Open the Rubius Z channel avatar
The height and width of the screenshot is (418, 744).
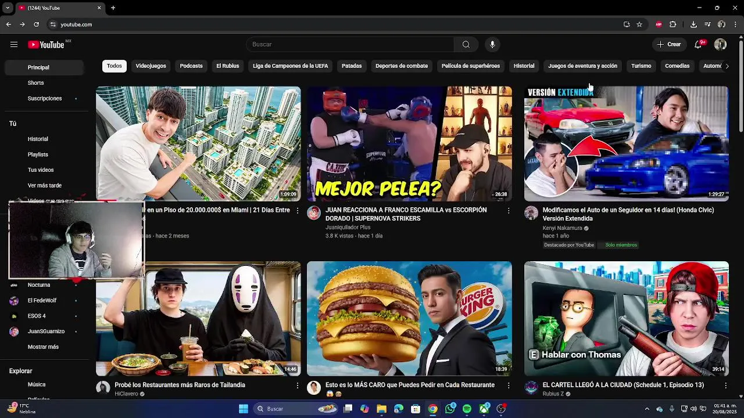pyautogui.click(x=531, y=388)
